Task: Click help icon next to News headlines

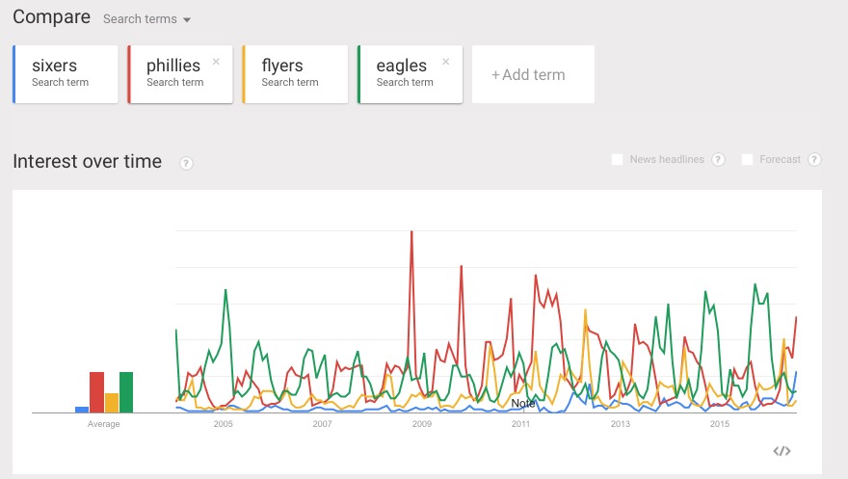Action: tap(717, 160)
